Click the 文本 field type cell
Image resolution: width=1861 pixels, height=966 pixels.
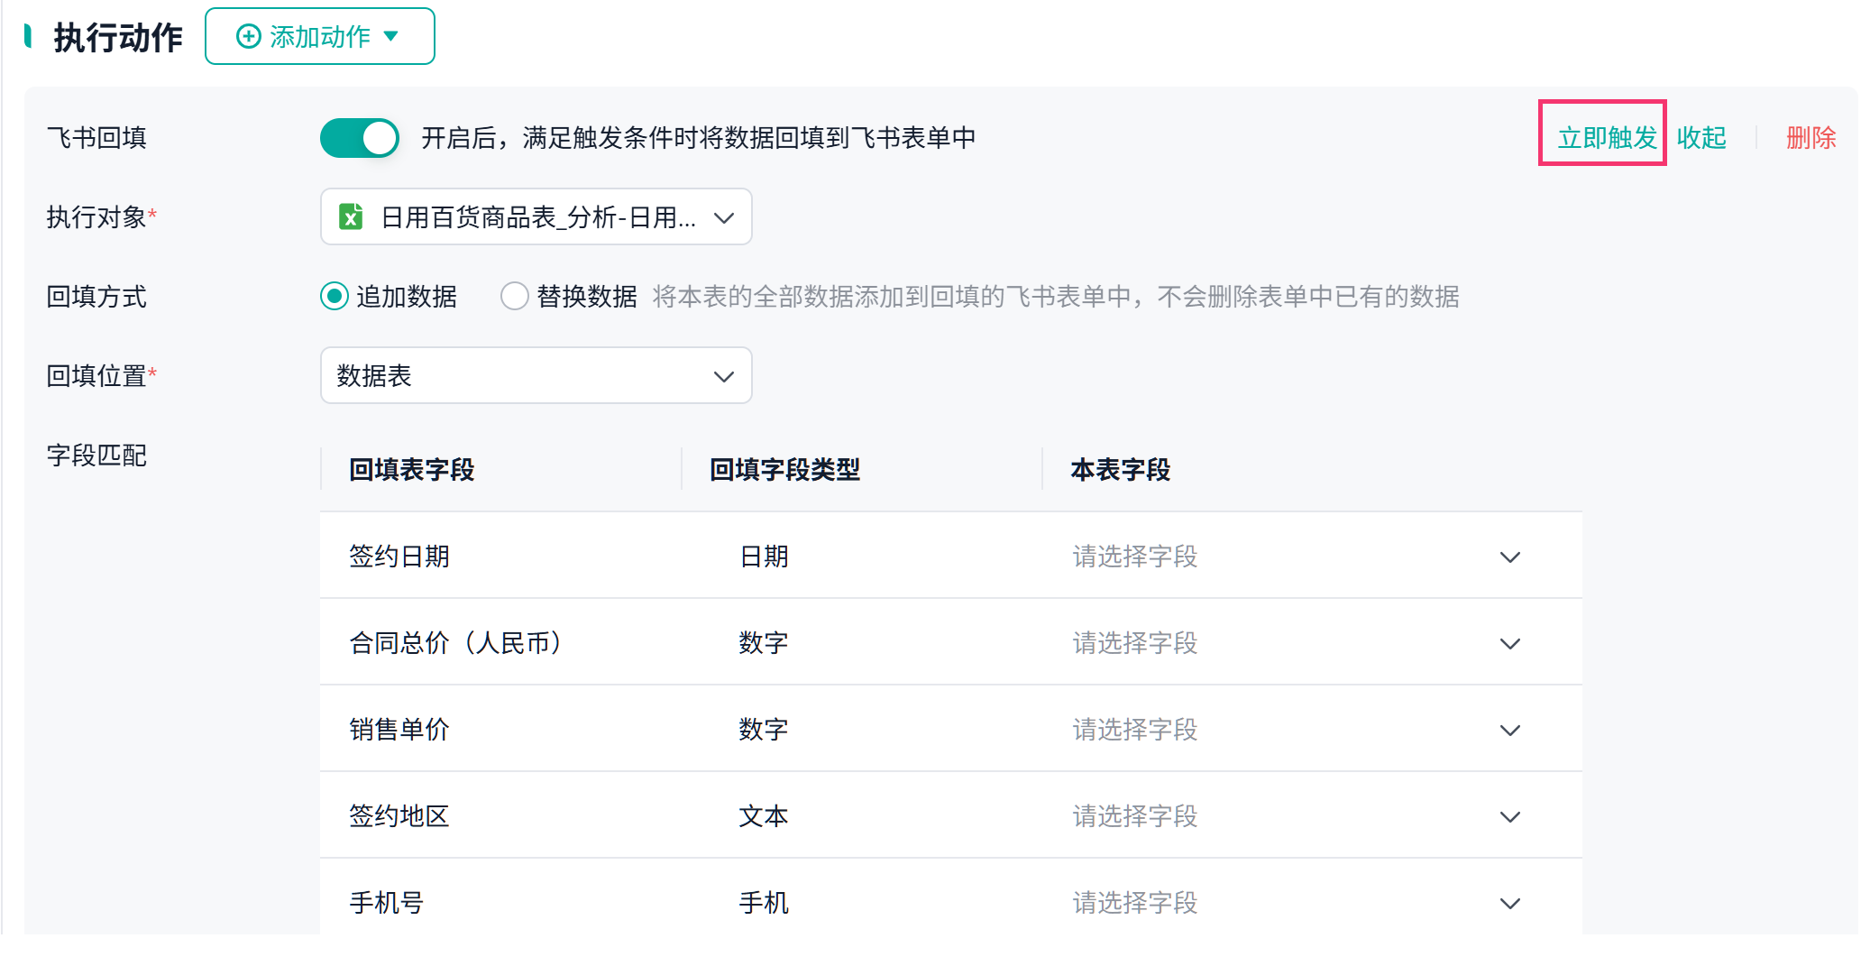click(764, 816)
